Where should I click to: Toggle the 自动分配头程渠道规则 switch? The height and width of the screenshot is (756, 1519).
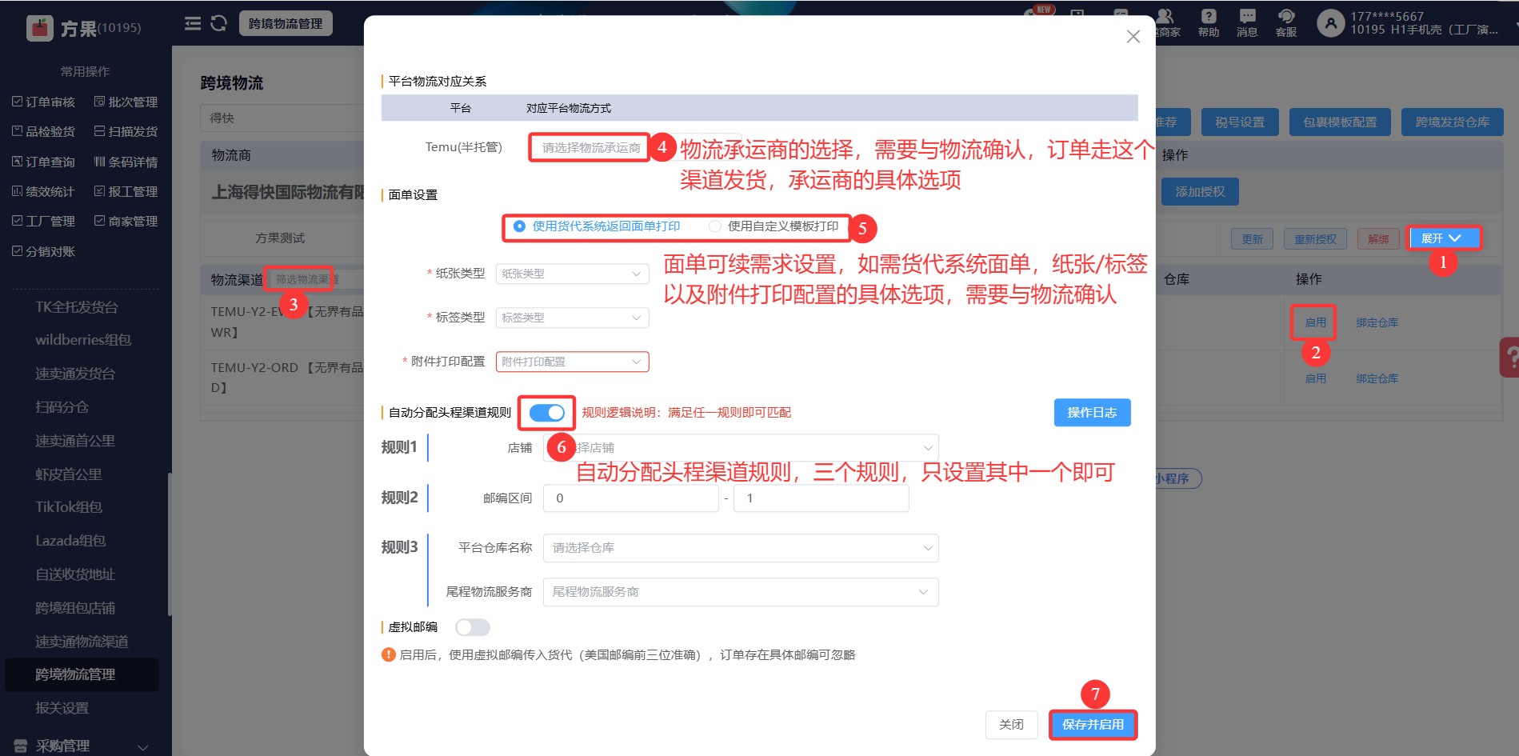[x=547, y=413]
